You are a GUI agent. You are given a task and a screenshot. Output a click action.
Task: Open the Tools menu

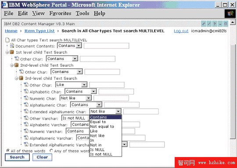[83, 13]
